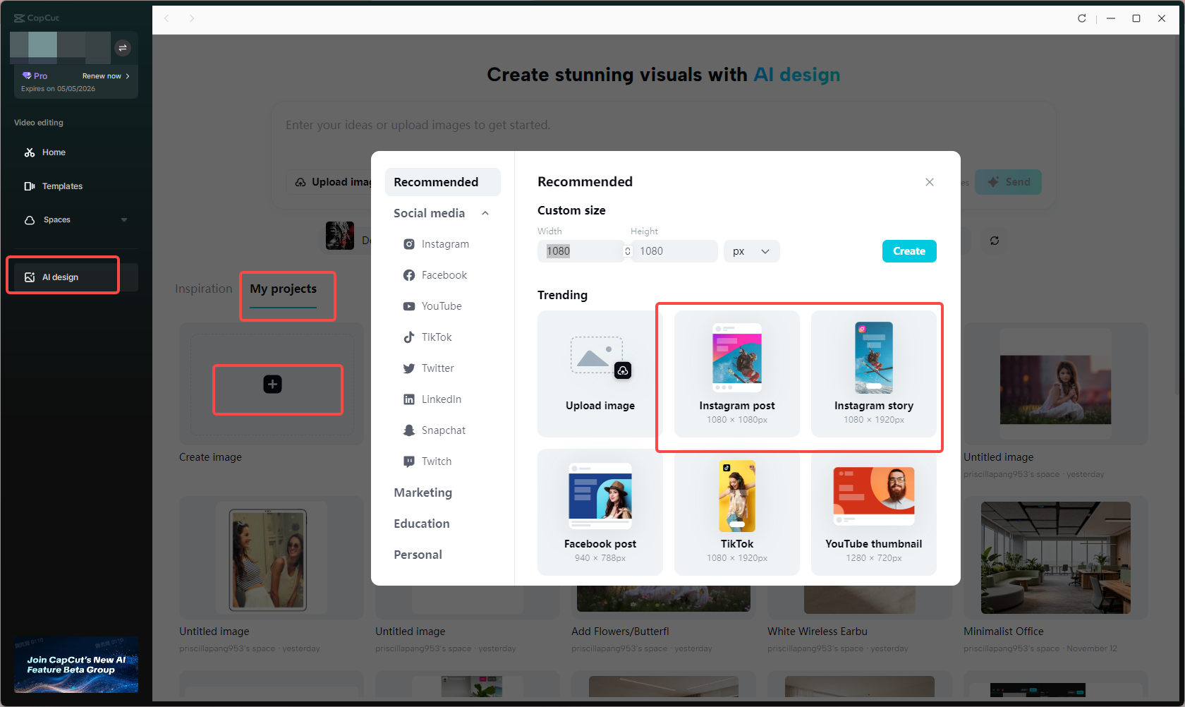Viewport: 1185px width, 707px height.
Task: Increase width using the stepper arrows
Action: tap(626, 250)
